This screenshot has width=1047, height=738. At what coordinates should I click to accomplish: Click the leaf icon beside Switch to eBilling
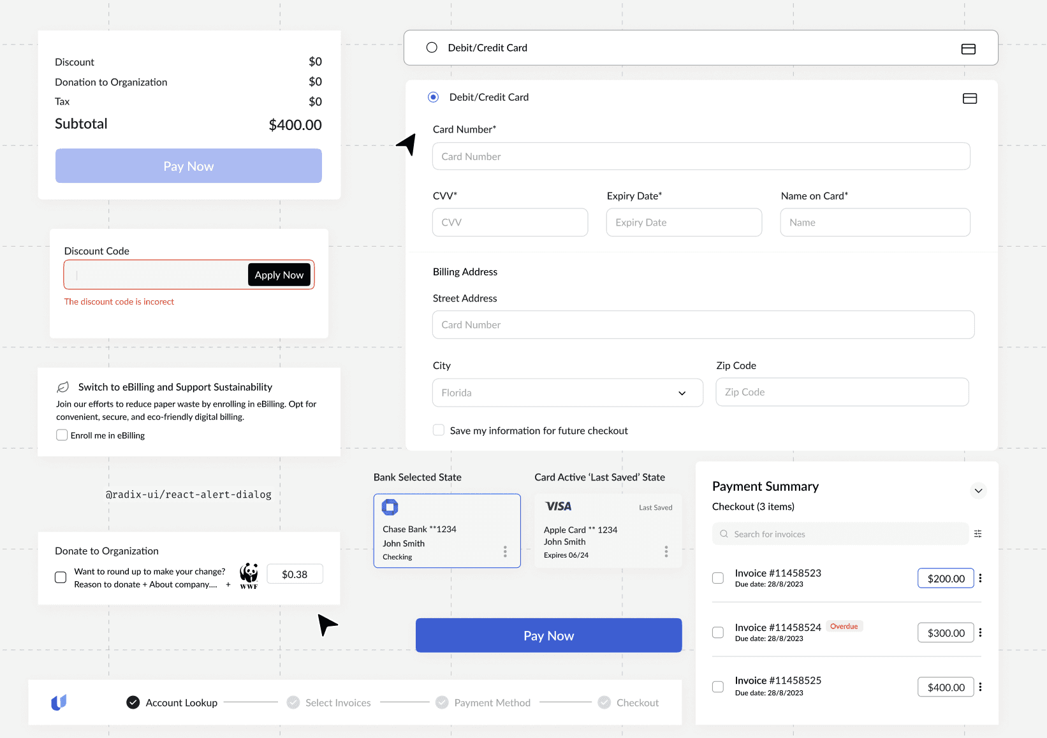[63, 387]
